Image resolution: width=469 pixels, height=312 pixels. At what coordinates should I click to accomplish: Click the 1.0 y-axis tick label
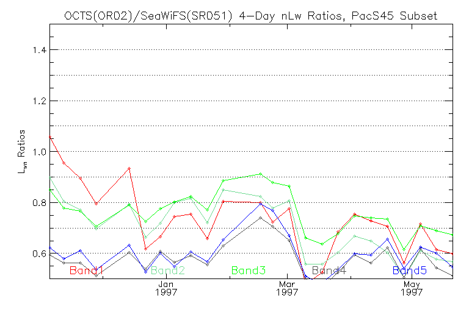[x=40, y=152]
